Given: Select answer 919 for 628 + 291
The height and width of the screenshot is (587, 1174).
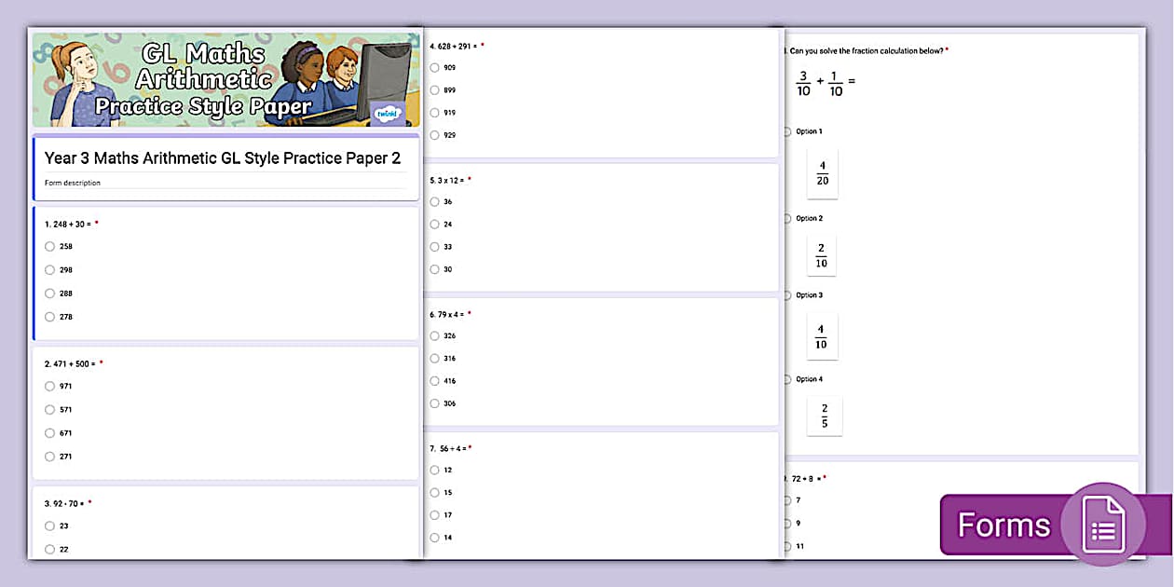Looking at the screenshot, I should (434, 112).
